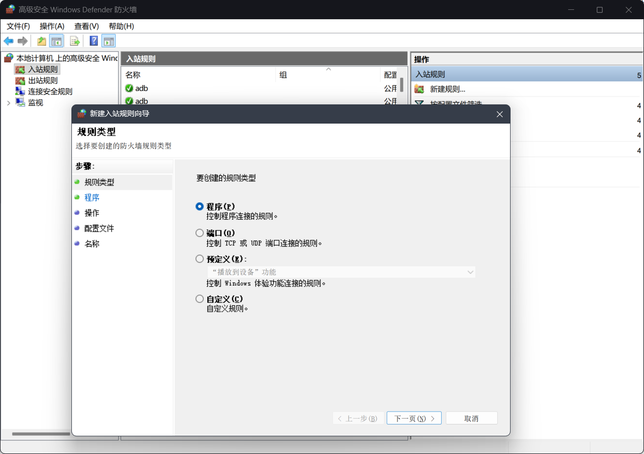Click the forward arrow toolbar icon
The image size is (644, 454).
[22, 41]
